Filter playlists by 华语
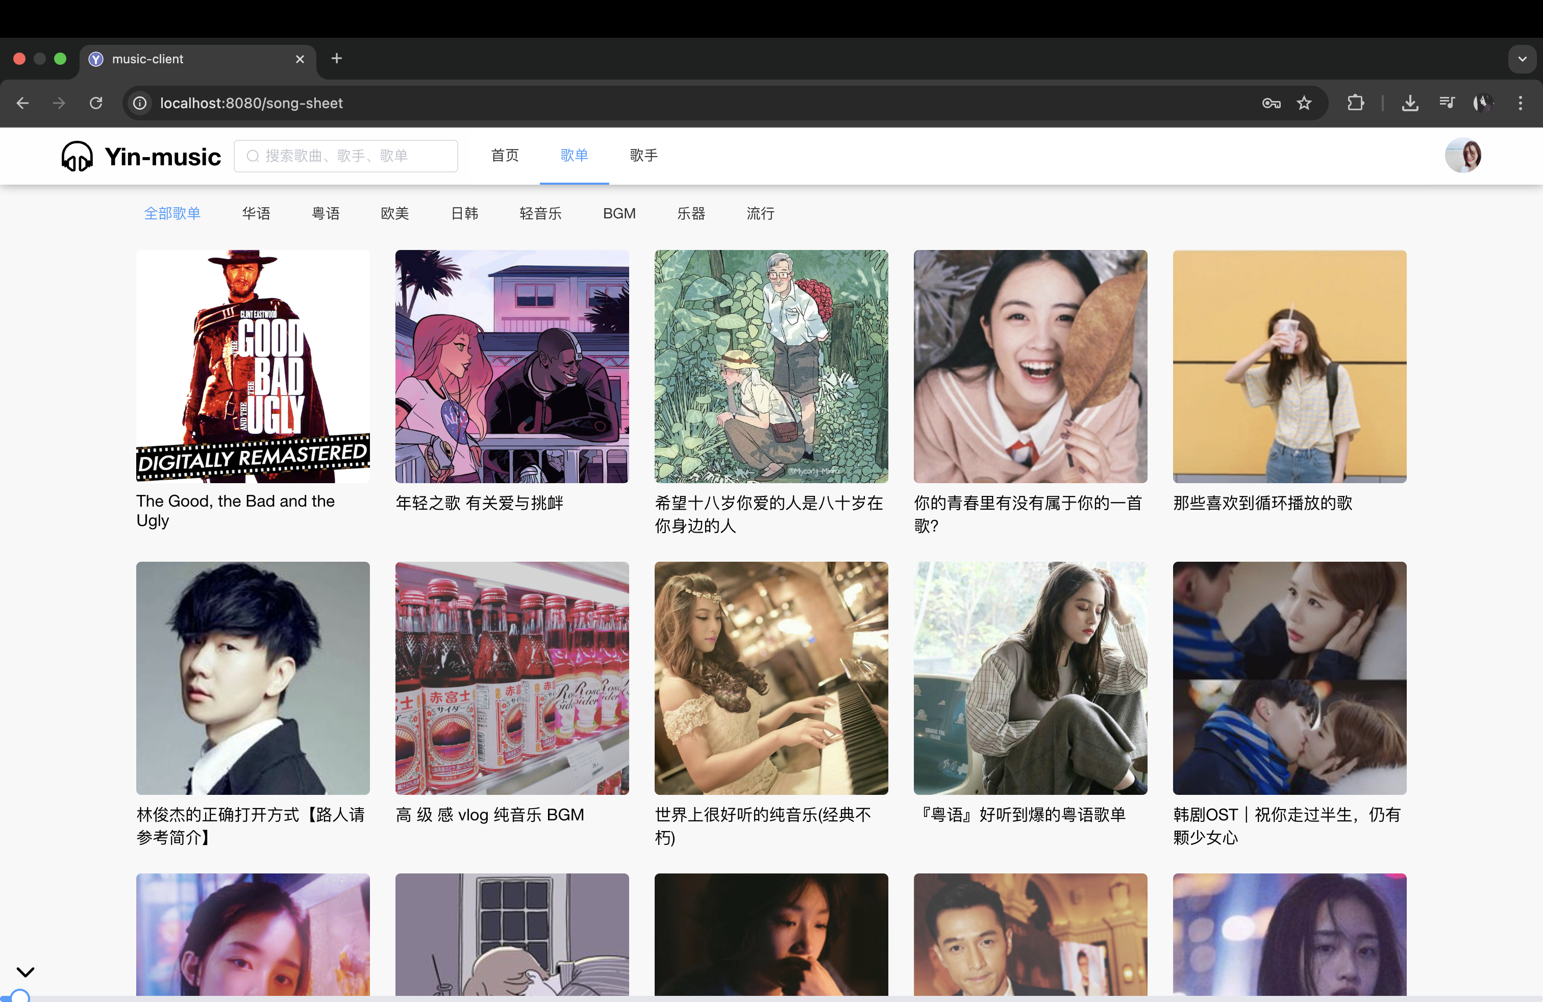1543x1002 pixels. pyautogui.click(x=256, y=213)
